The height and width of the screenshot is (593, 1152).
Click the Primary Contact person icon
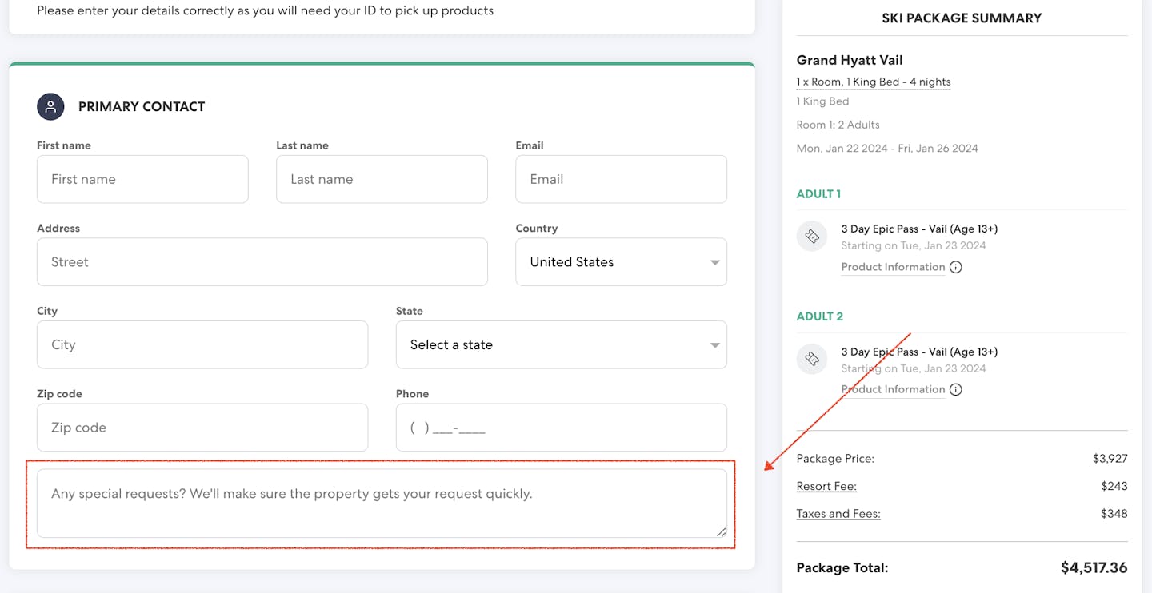50,106
